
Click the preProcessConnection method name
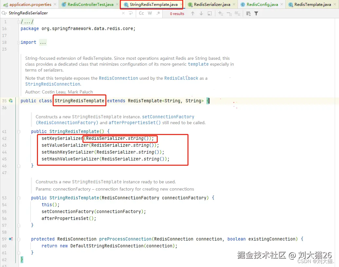pos(125,239)
